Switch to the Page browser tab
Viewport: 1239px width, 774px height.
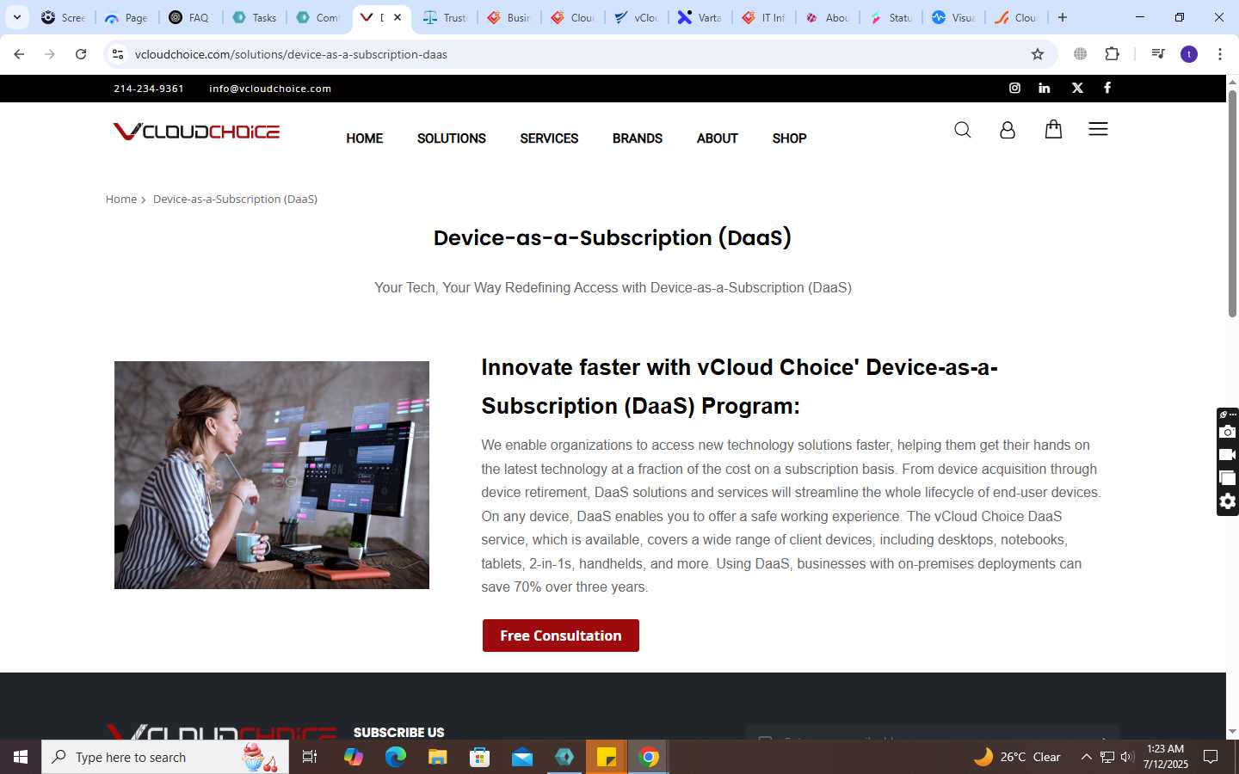pos(126,17)
